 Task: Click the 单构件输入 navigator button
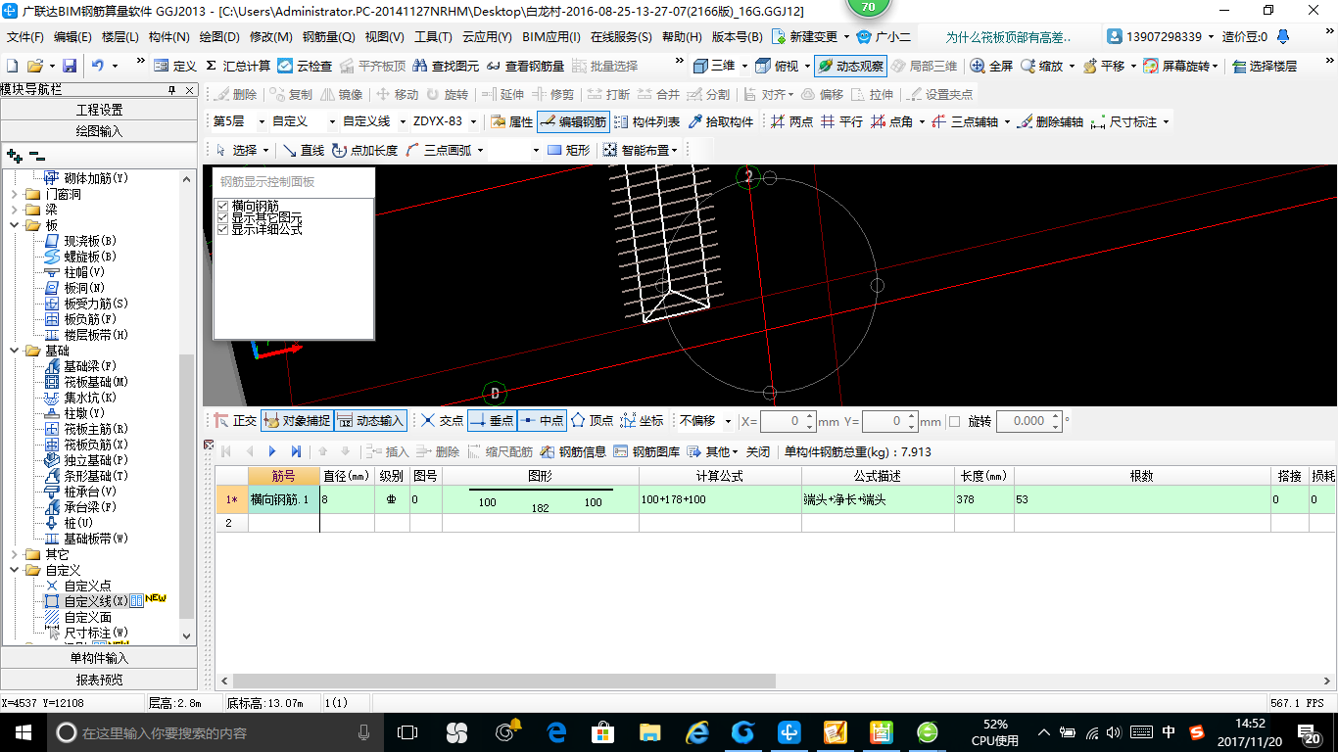pos(99,658)
